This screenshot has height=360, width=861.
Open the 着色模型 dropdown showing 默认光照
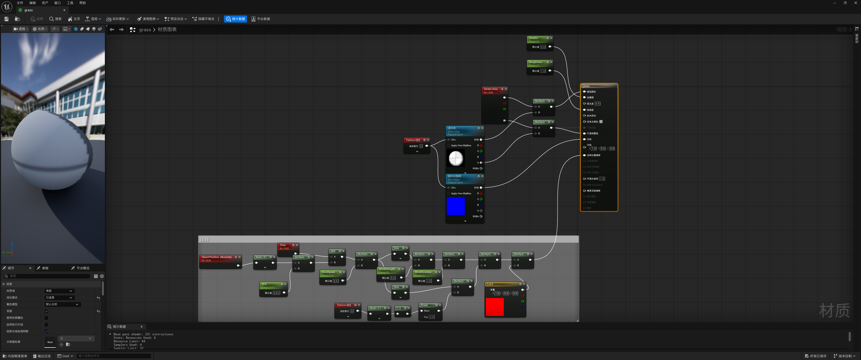(63, 304)
